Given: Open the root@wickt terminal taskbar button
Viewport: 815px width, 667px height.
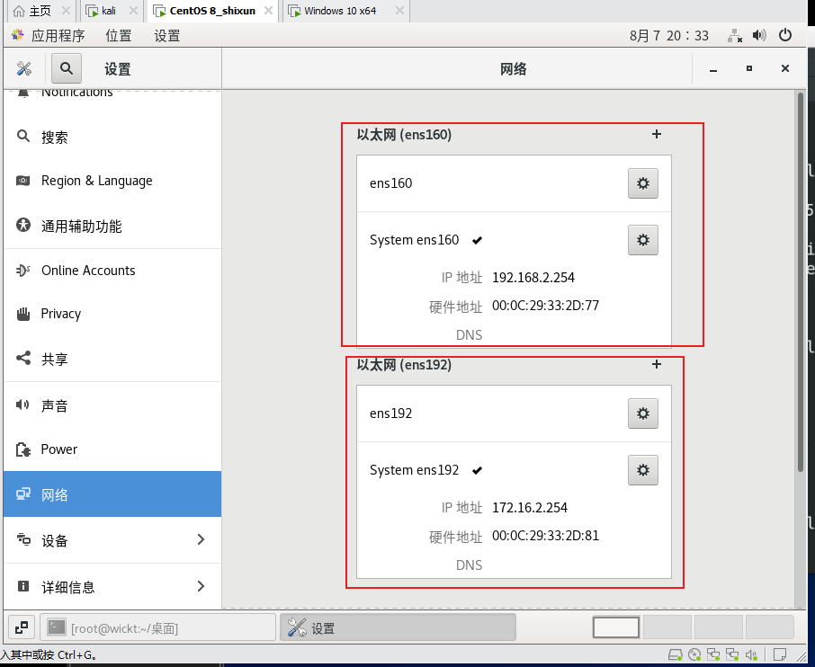Looking at the screenshot, I should (158, 627).
